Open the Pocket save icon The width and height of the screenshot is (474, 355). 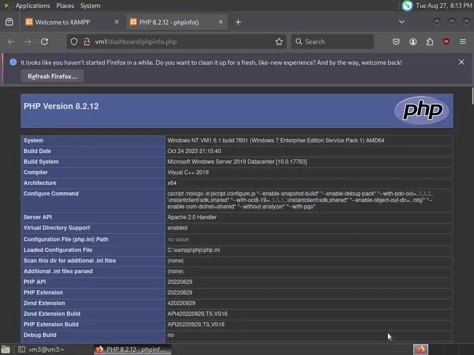coord(396,42)
